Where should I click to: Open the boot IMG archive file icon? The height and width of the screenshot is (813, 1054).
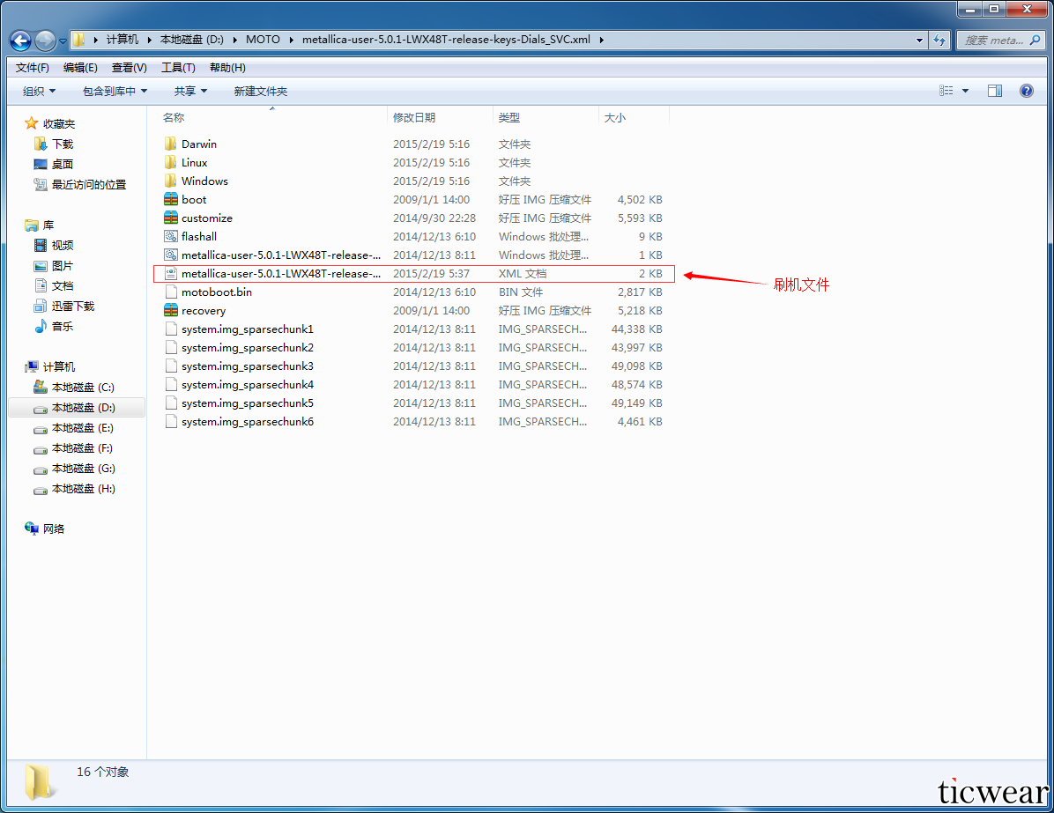tap(171, 200)
